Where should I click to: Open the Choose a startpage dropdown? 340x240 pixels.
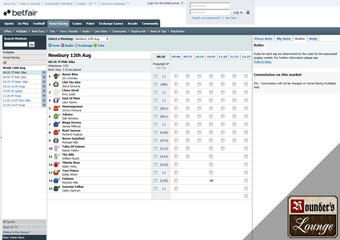[115, 3]
